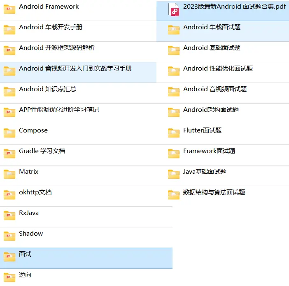
Task: Select the Android 基础面试题 name
Action: pos(212,48)
